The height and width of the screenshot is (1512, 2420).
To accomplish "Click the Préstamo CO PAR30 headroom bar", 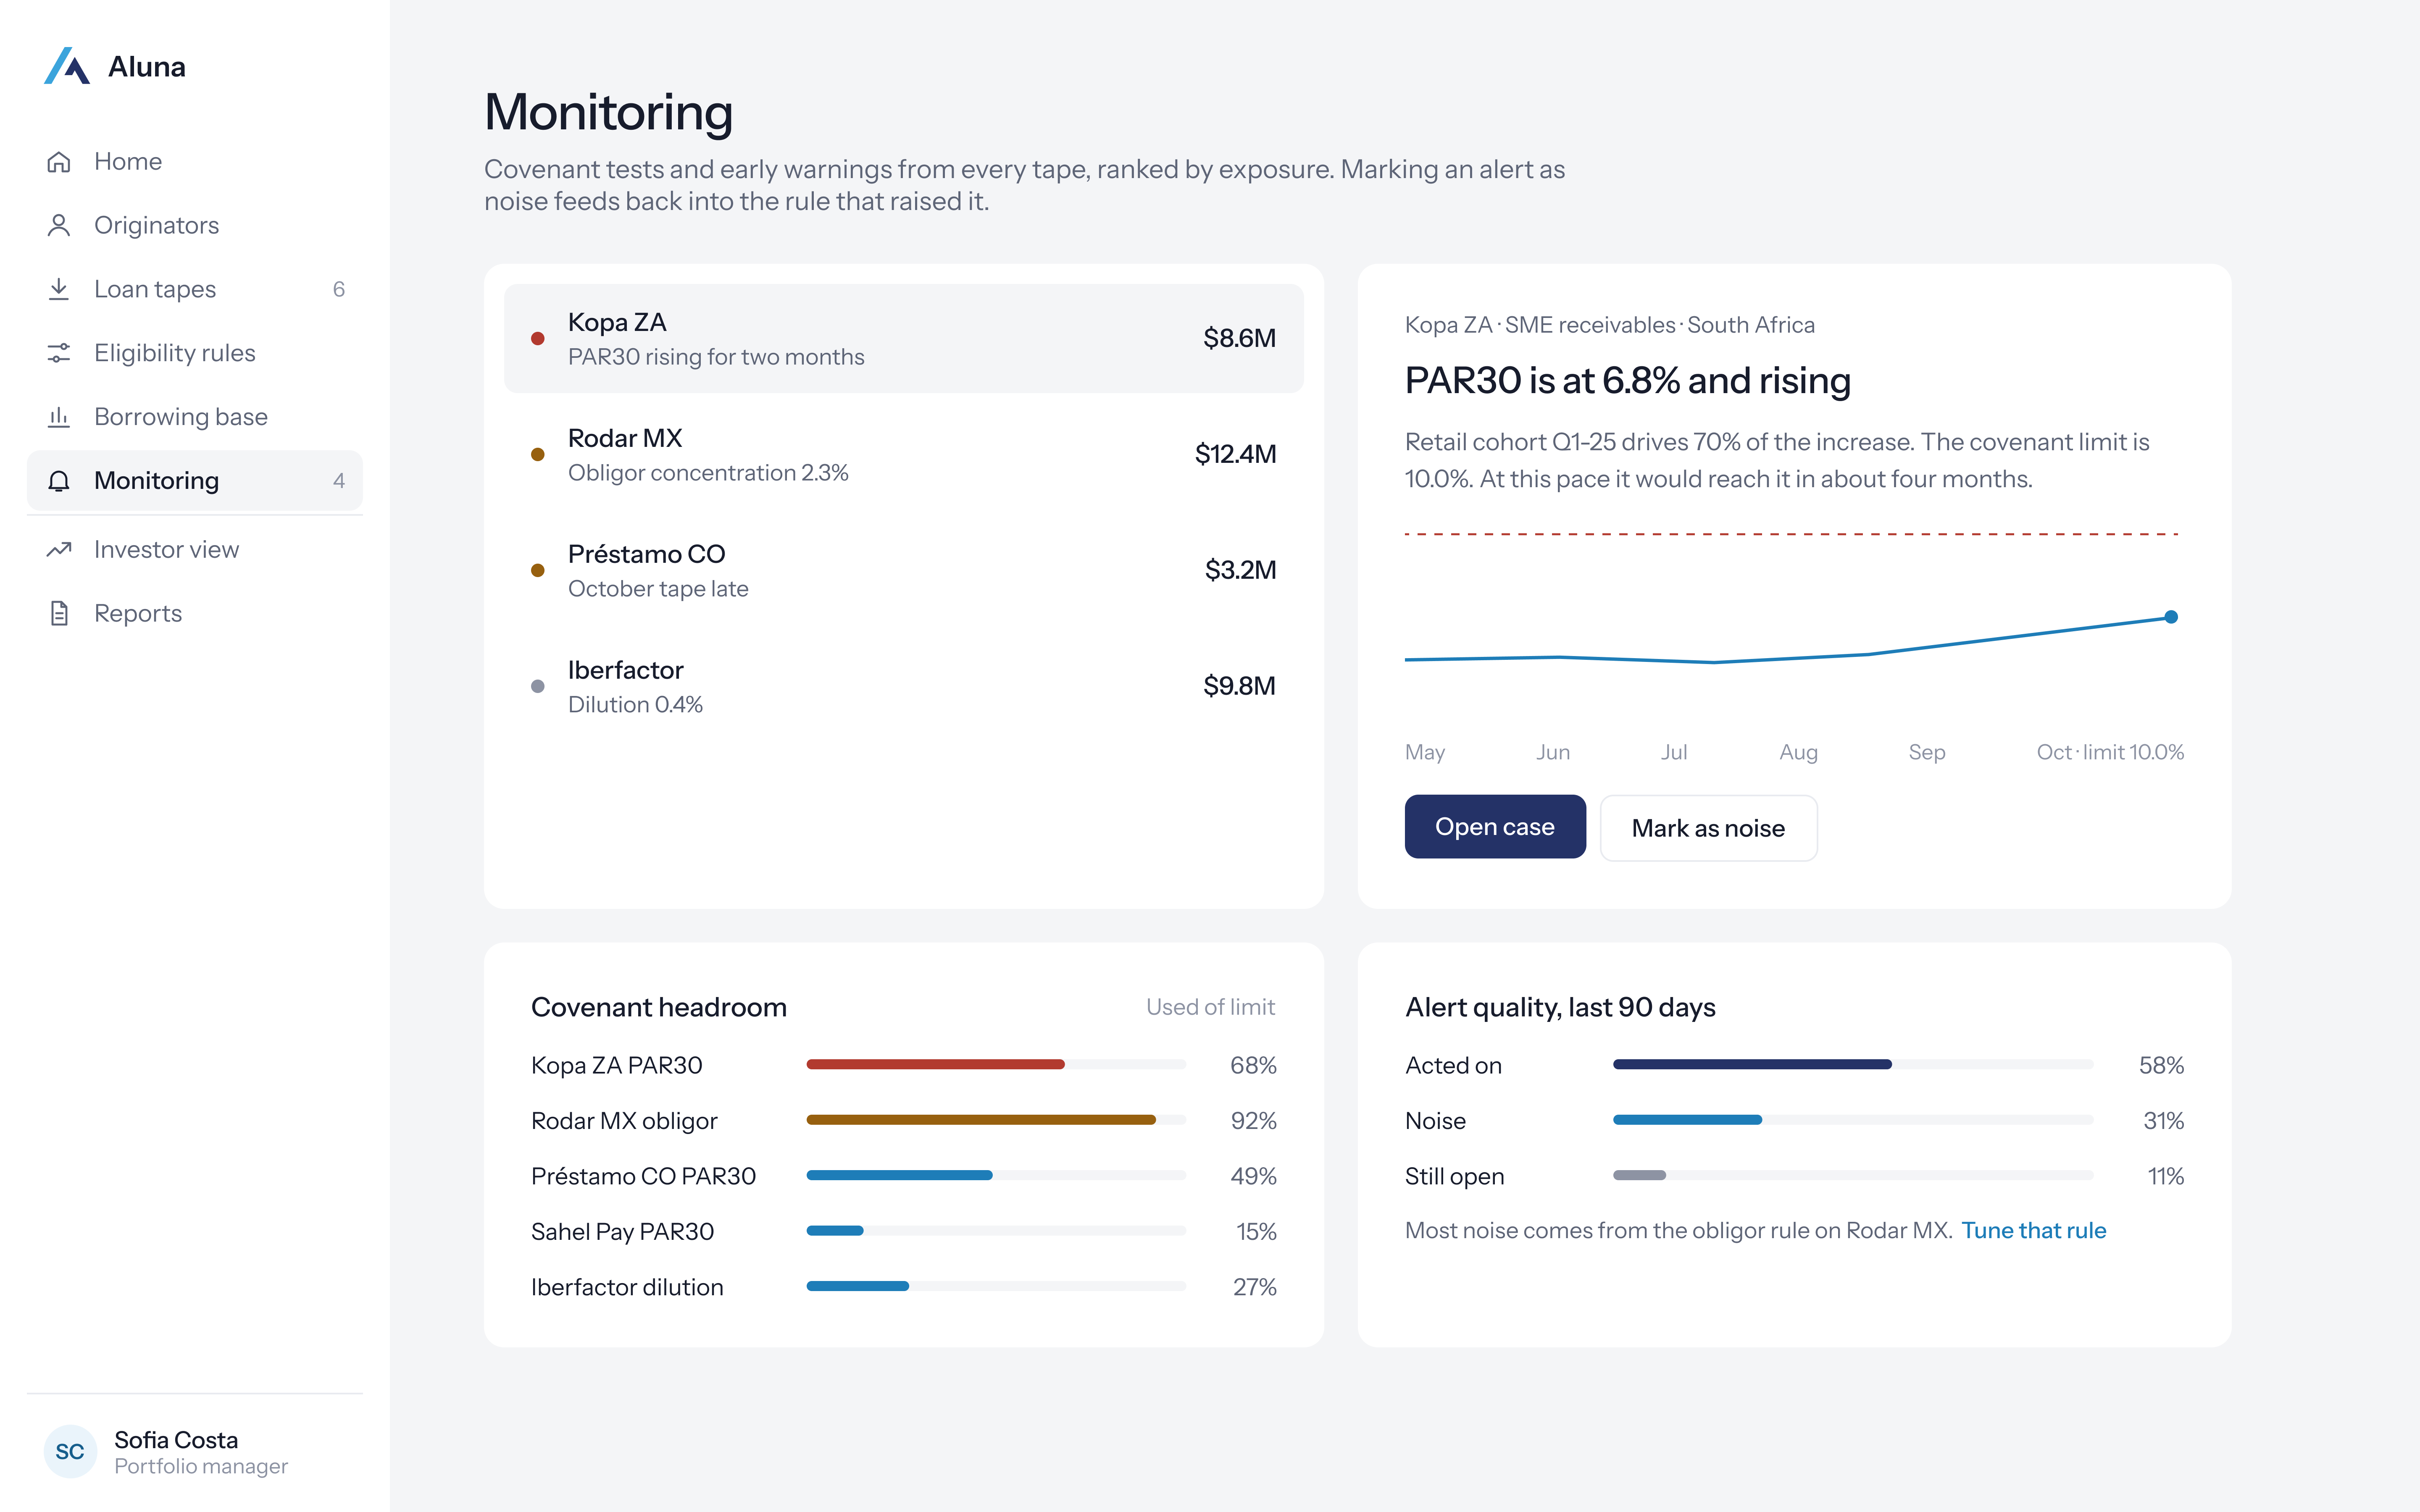I will coord(996,1175).
